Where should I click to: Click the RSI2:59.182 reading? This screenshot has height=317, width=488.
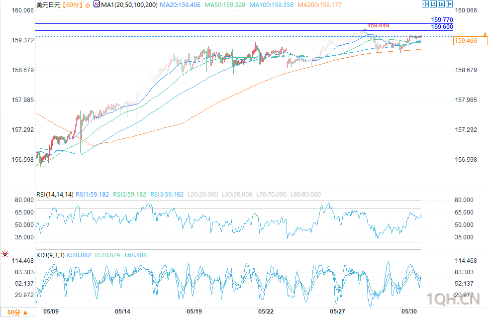tap(129, 194)
